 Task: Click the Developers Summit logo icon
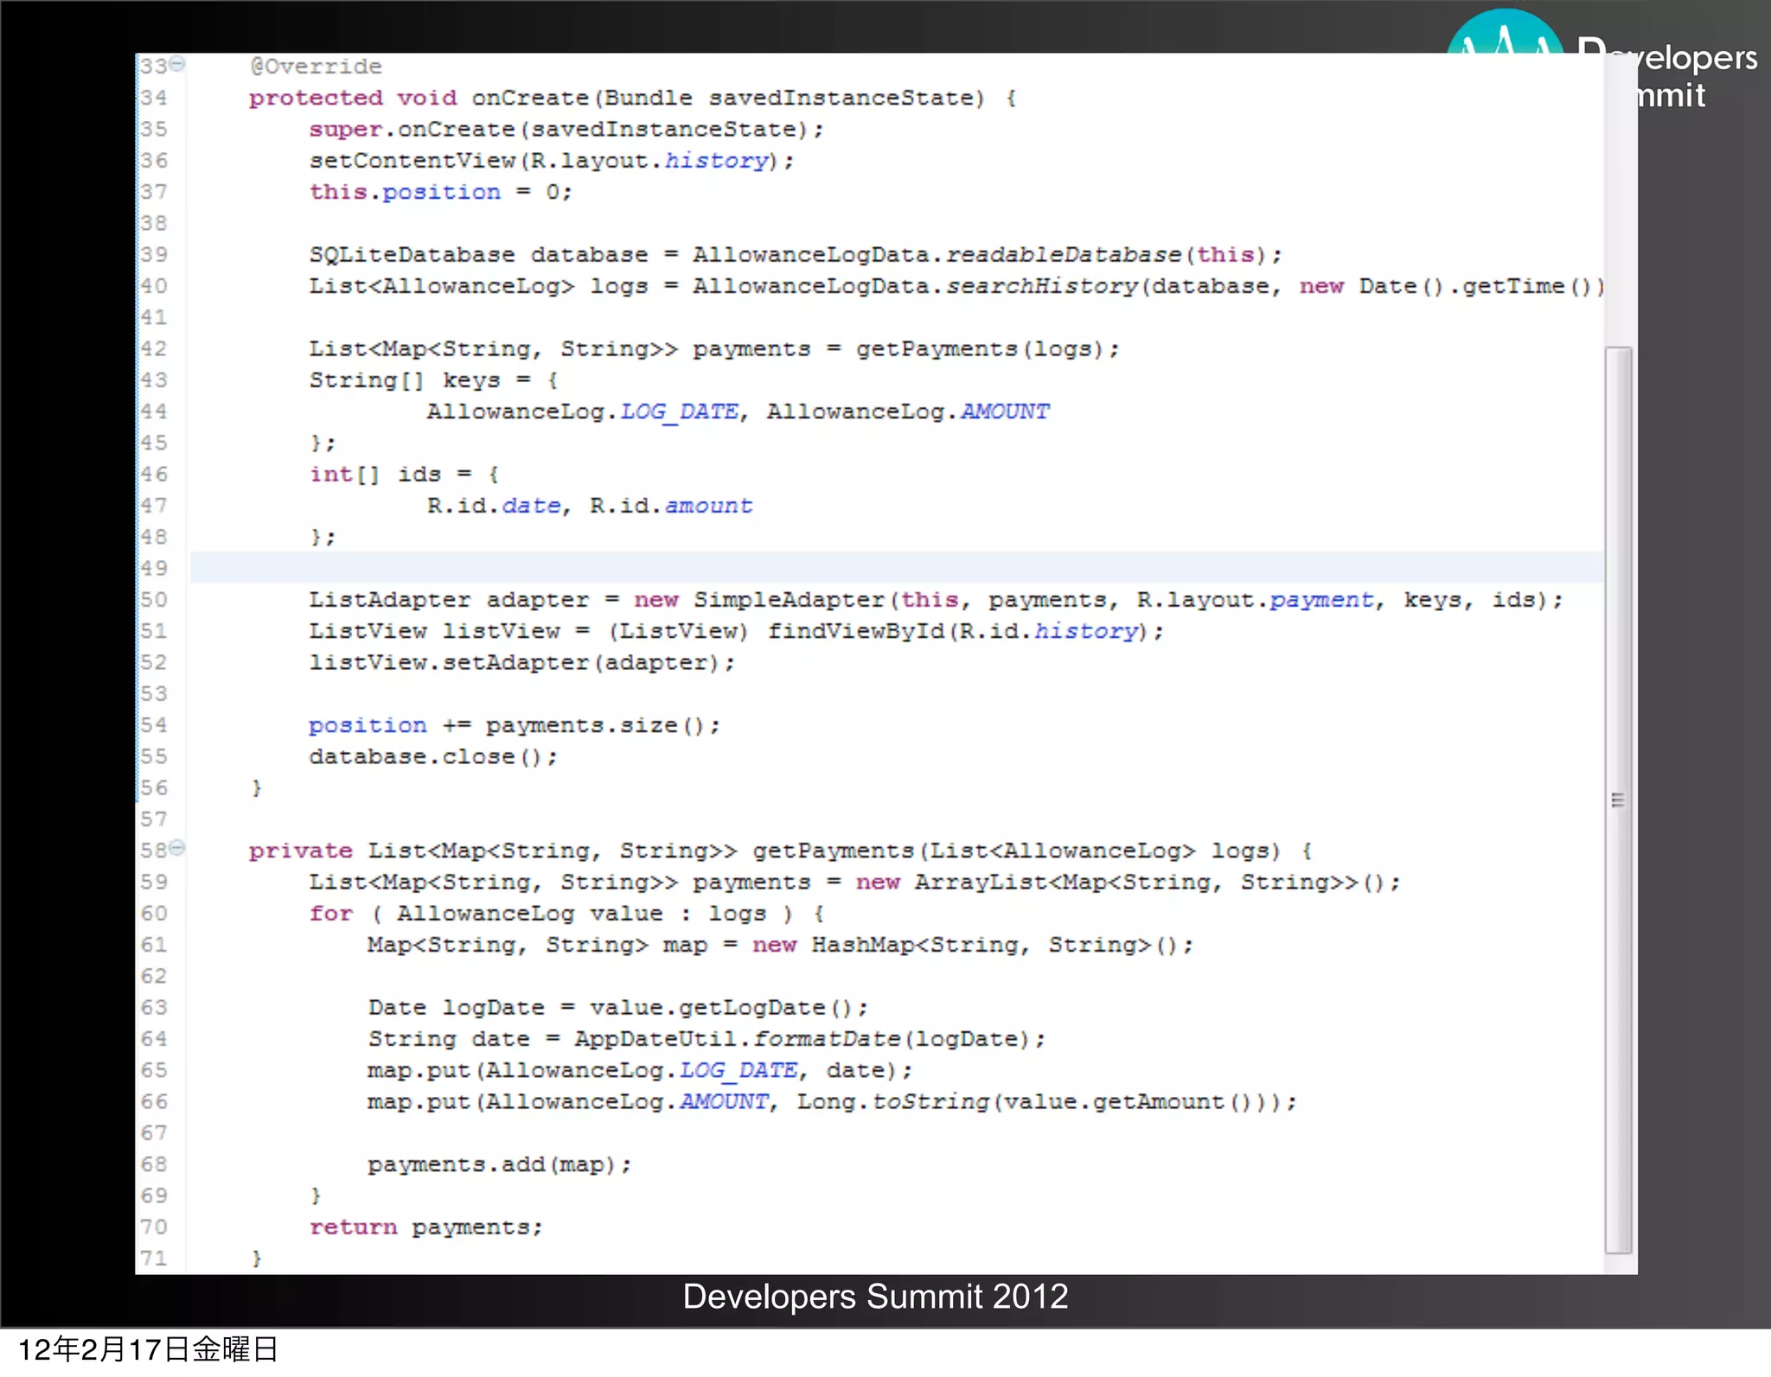1505,35
